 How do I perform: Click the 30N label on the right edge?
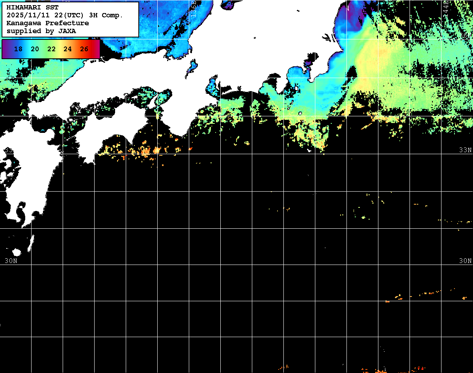465,261
